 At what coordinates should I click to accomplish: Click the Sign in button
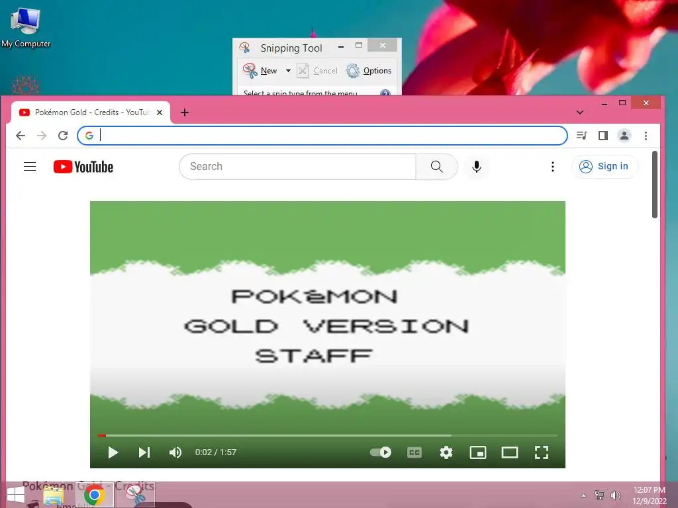pos(605,166)
